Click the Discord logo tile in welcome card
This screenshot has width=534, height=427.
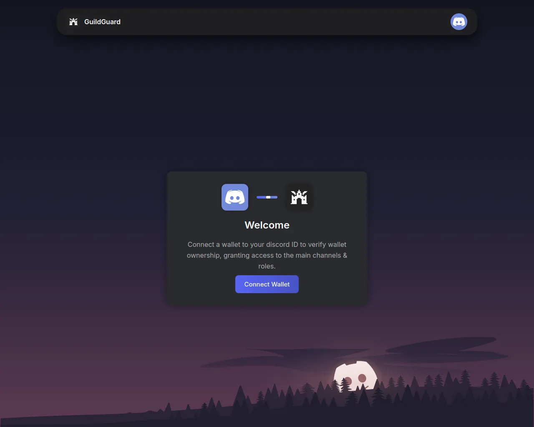tap(235, 197)
